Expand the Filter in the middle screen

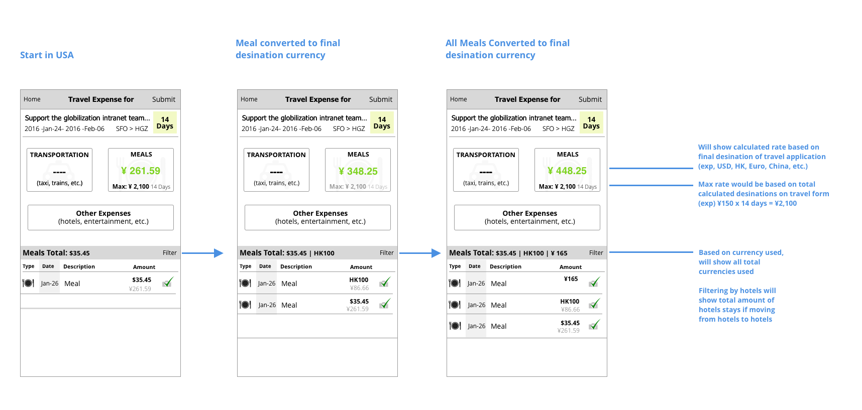click(386, 253)
